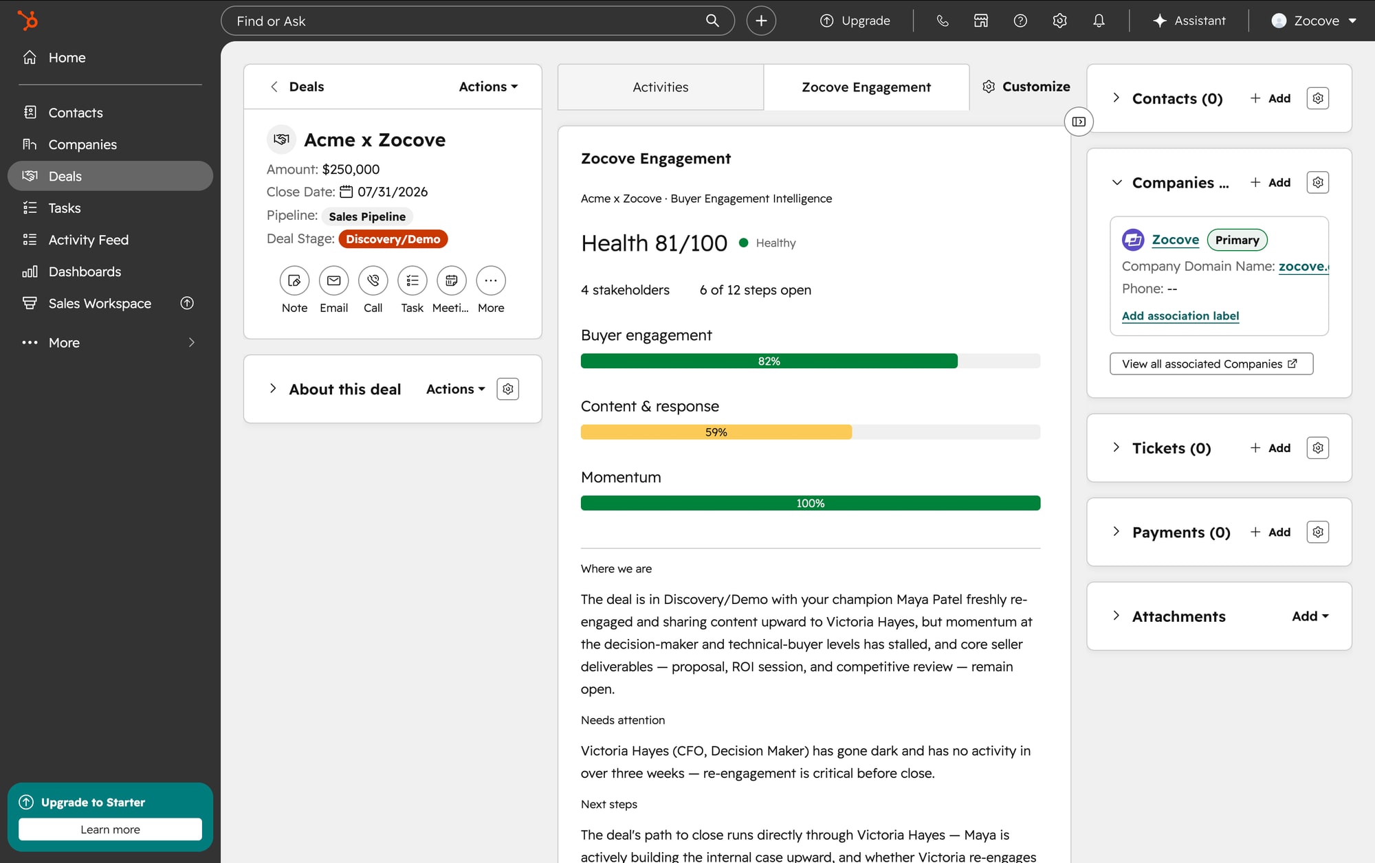Screen dimensions: 1375x863
Task: Open the calling phone icon
Action: (x=942, y=21)
